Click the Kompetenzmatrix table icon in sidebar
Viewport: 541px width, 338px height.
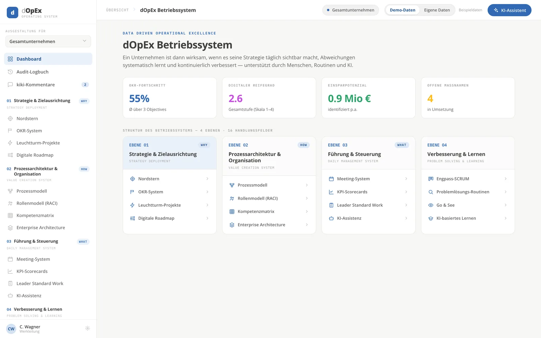[x=10, y=215]
